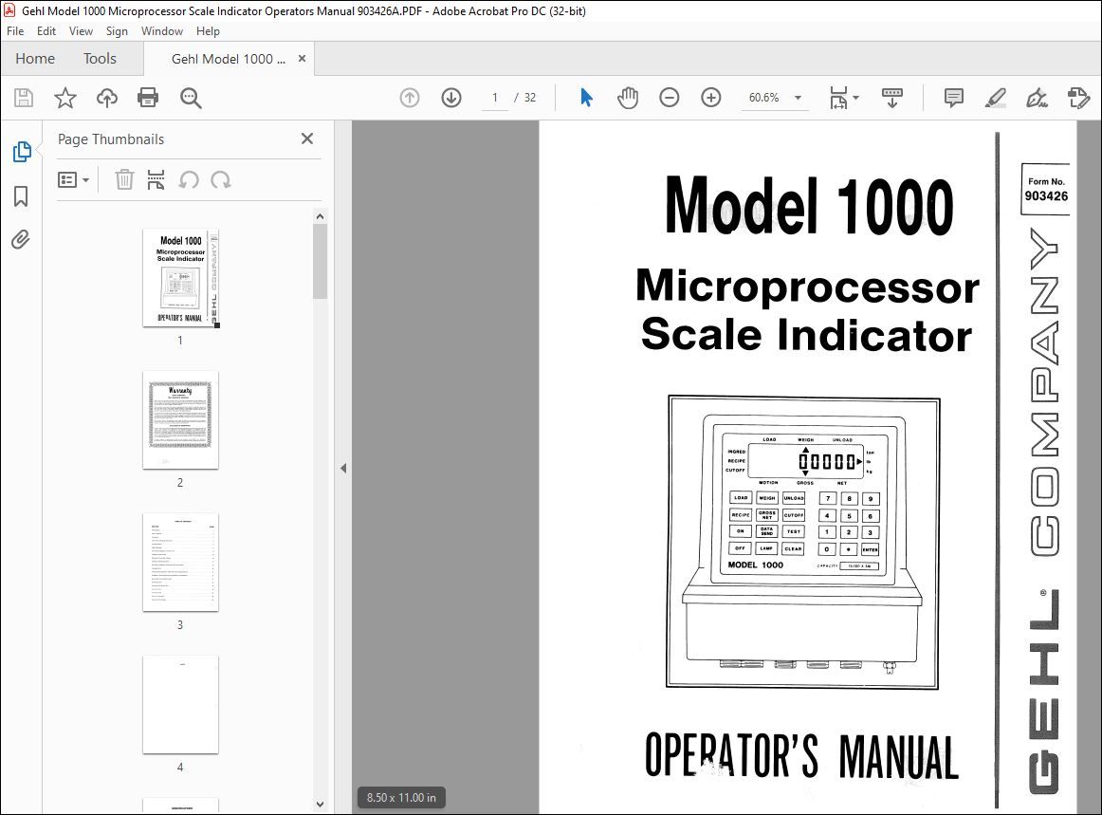Add a sticky note comment
This screenshot has width=1102, height=815.
952,97
